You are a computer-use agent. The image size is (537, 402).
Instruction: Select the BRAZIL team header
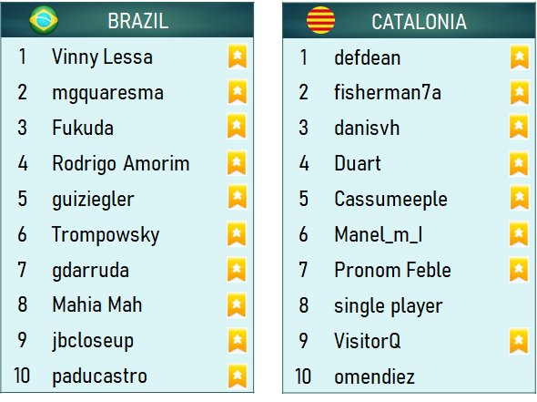(127, 20)
